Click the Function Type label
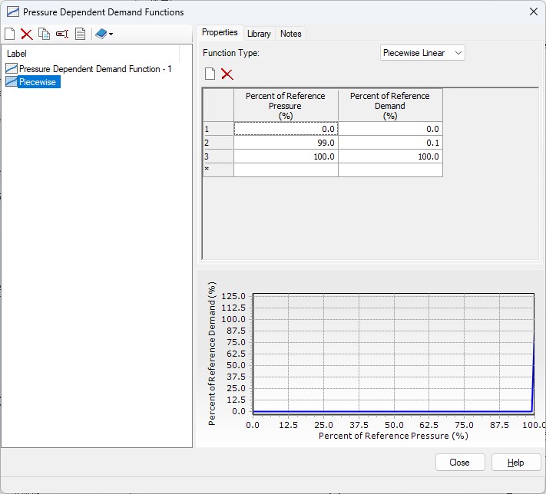The height and width of the screenshot is (494, 546). (231, 53)
